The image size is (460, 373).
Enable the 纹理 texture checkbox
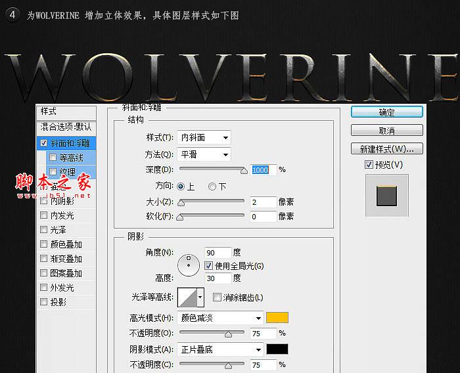[53, 171]
